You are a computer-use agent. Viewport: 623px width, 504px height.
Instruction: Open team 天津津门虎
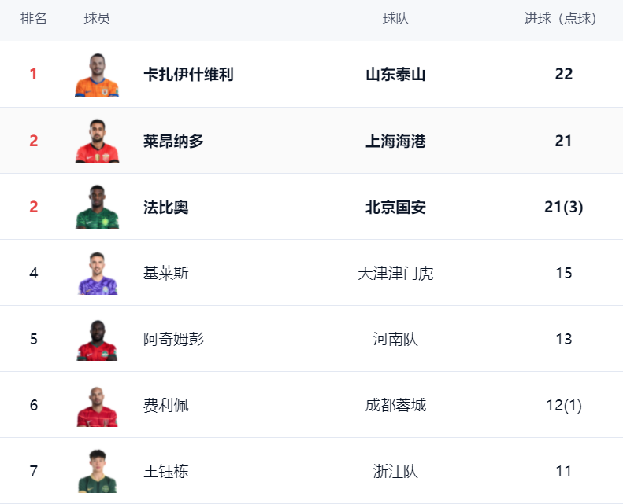tap(395, 274)
